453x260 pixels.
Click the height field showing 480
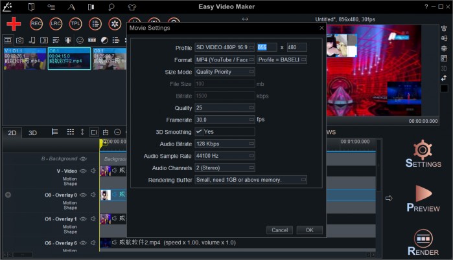(x=297, y=47)
